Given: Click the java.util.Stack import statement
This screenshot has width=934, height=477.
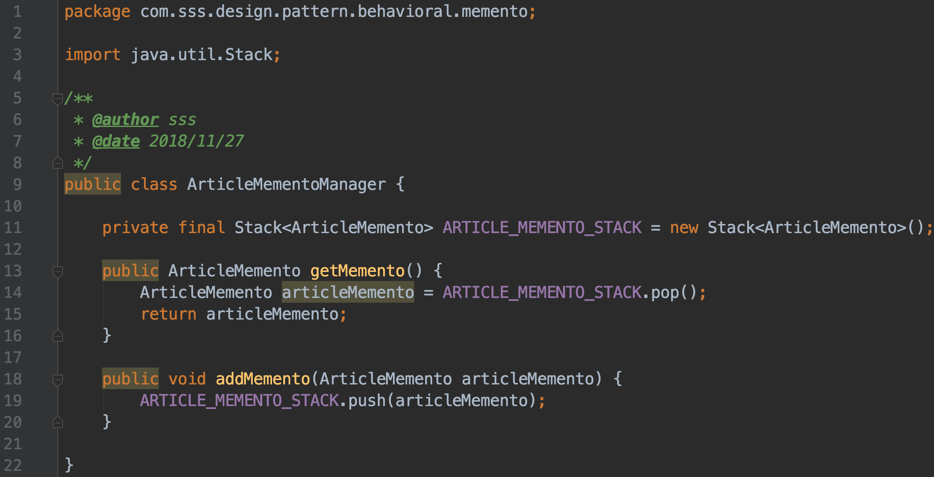Looking at the screenshot, I should 201,55.
